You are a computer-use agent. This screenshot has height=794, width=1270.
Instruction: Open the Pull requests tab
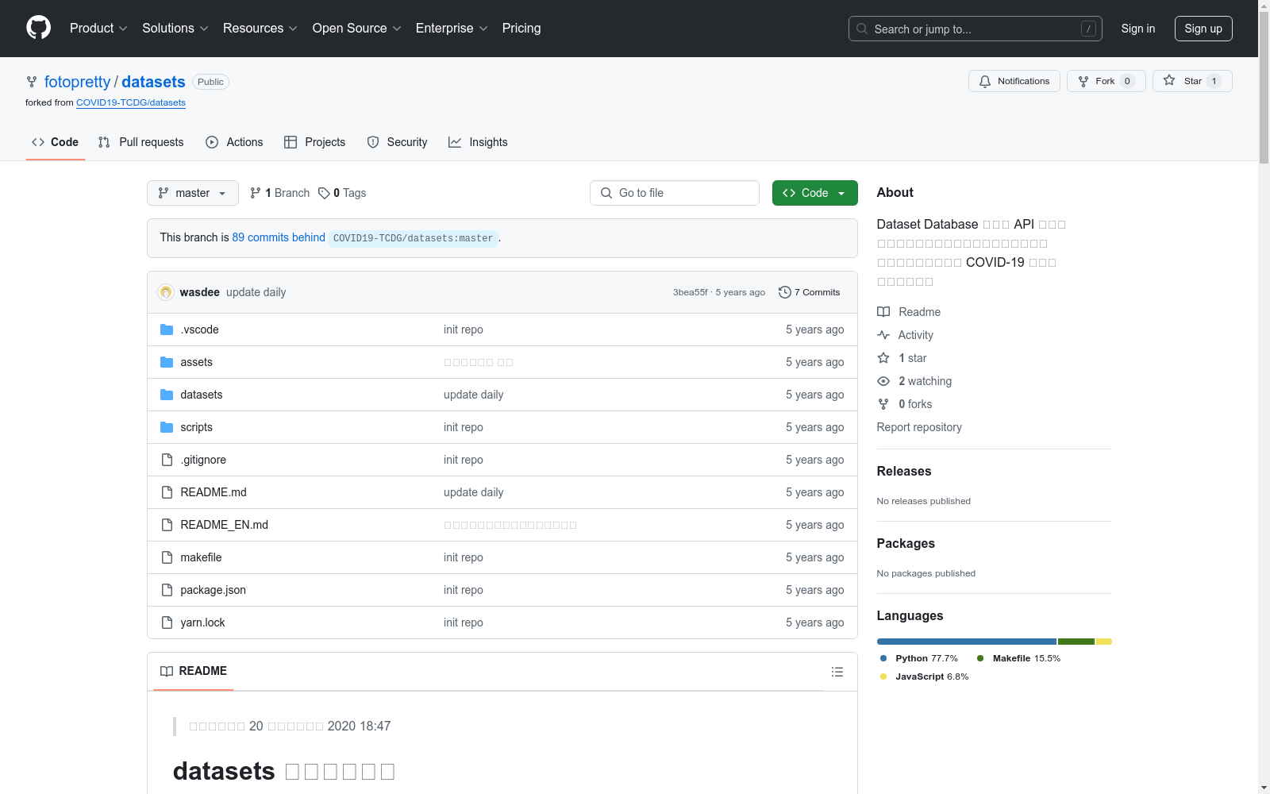141,142
